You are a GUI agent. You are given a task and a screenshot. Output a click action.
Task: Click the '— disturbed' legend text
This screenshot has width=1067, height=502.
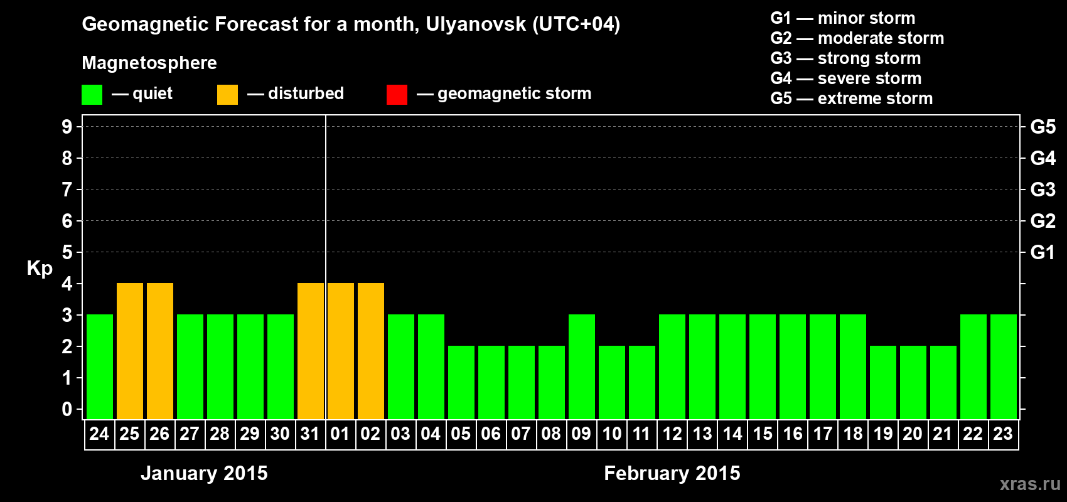pos(296,93)
